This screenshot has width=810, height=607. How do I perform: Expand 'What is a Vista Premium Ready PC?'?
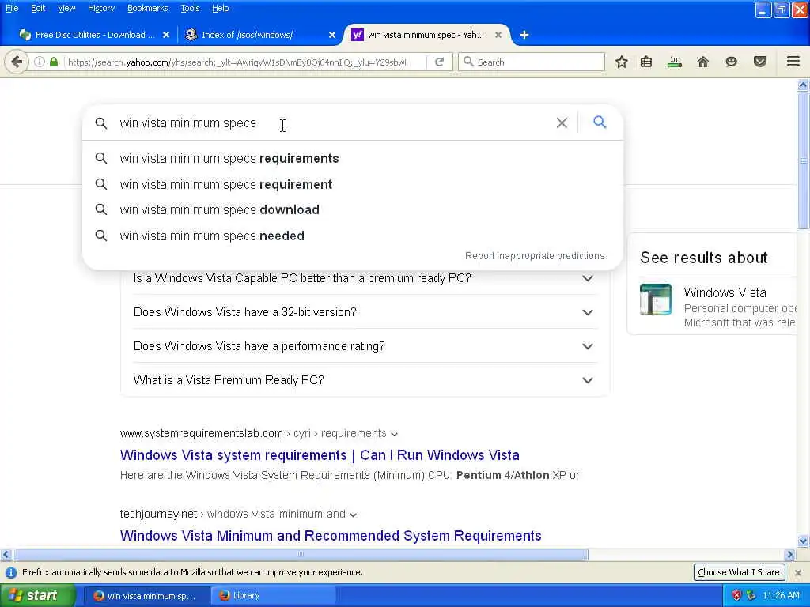click(x=365, y=380)
